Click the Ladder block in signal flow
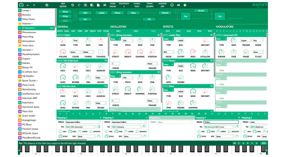Image resolution: width=286 pixels, height=157 pixels. click(102, 13)
